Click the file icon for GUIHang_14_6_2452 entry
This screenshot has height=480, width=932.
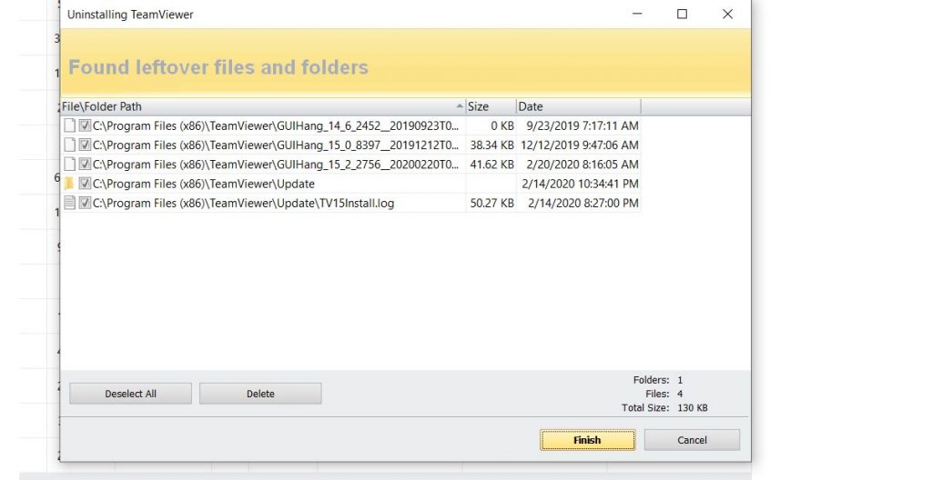coord(70,125)
